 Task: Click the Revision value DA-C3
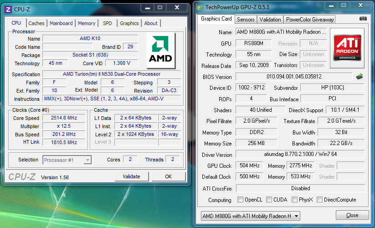coord(169,90)
